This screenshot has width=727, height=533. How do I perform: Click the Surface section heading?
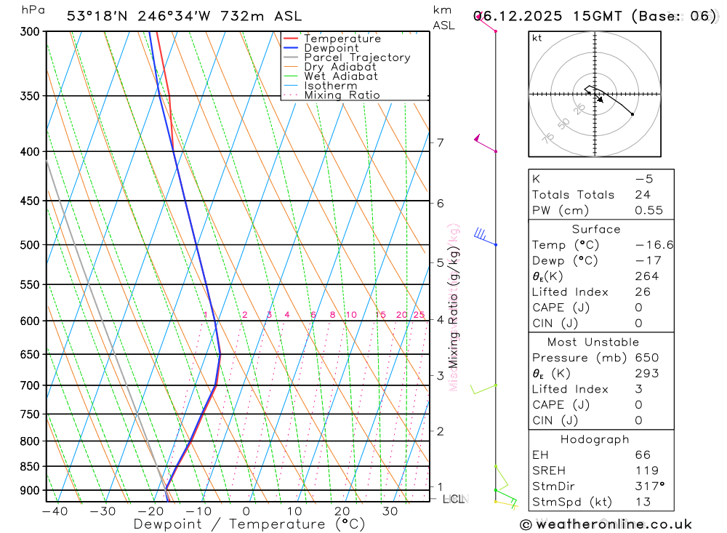point(596,229)
